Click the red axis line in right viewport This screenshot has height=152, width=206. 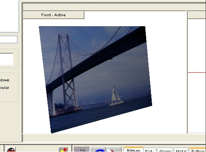tap(197, 72)
